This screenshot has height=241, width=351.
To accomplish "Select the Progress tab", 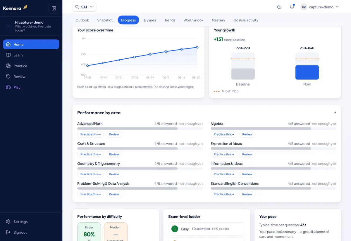I will (128, 20).
